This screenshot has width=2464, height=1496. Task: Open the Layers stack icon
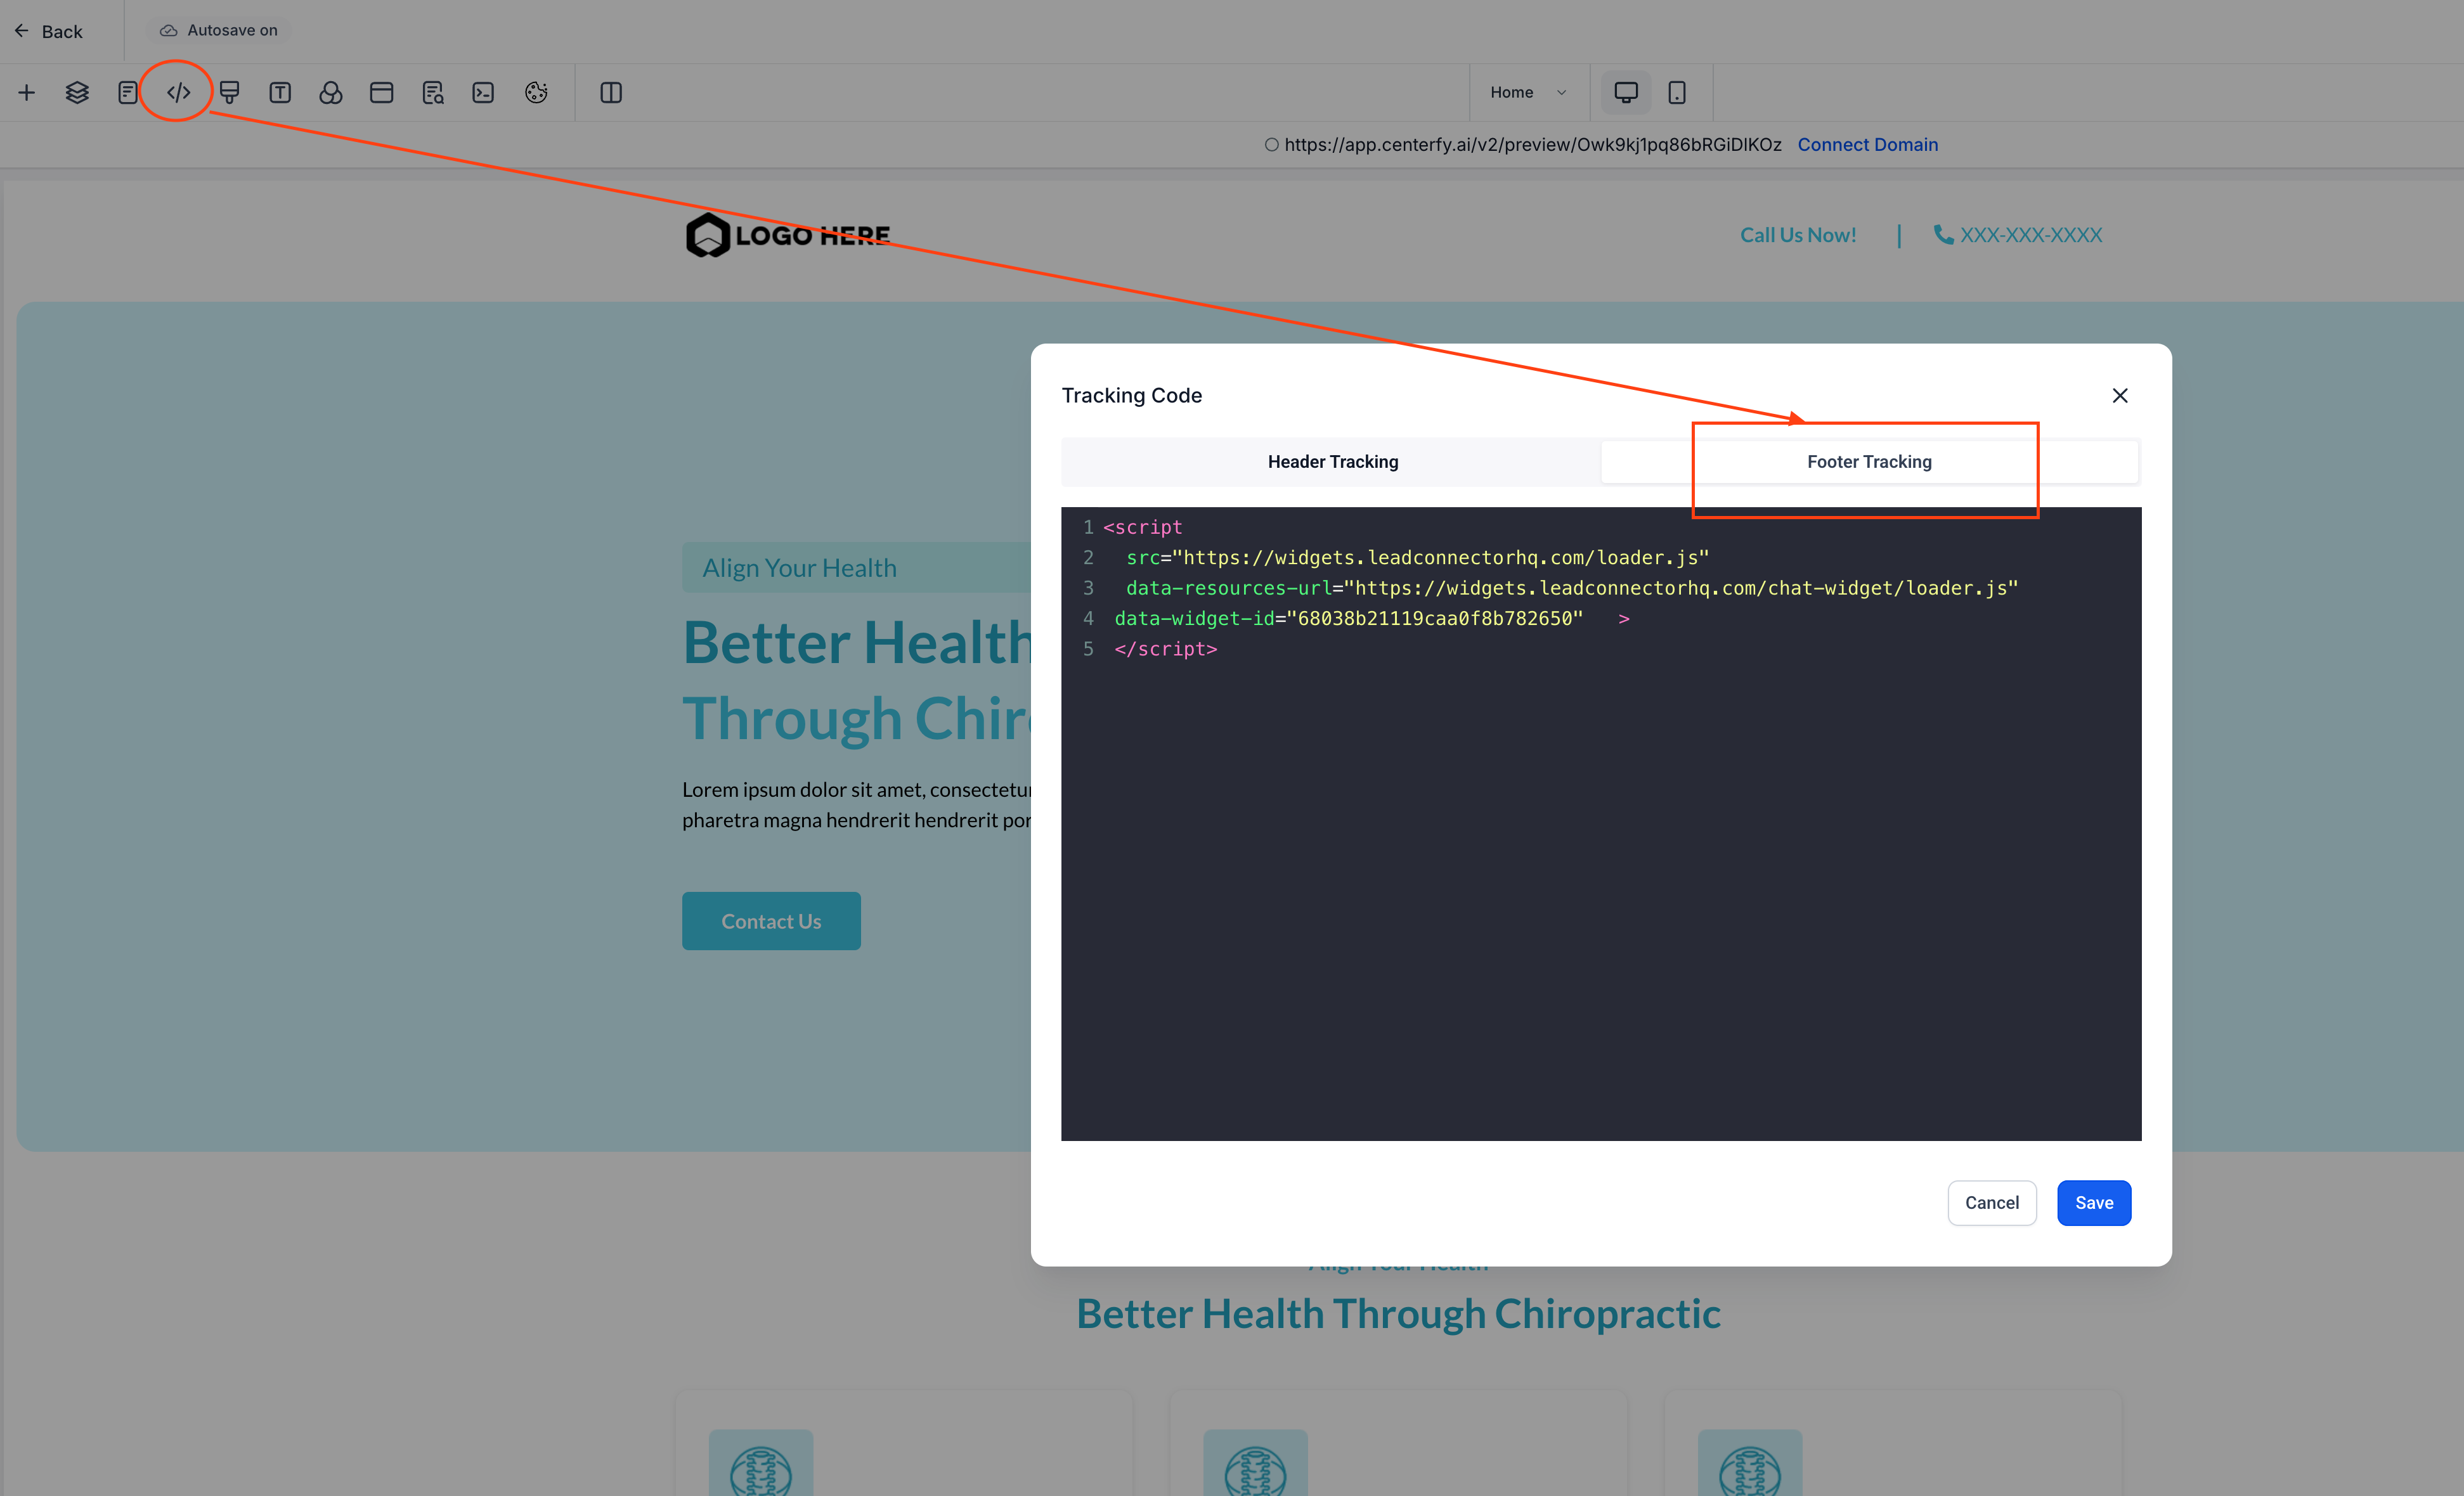(x=77, y=93)
